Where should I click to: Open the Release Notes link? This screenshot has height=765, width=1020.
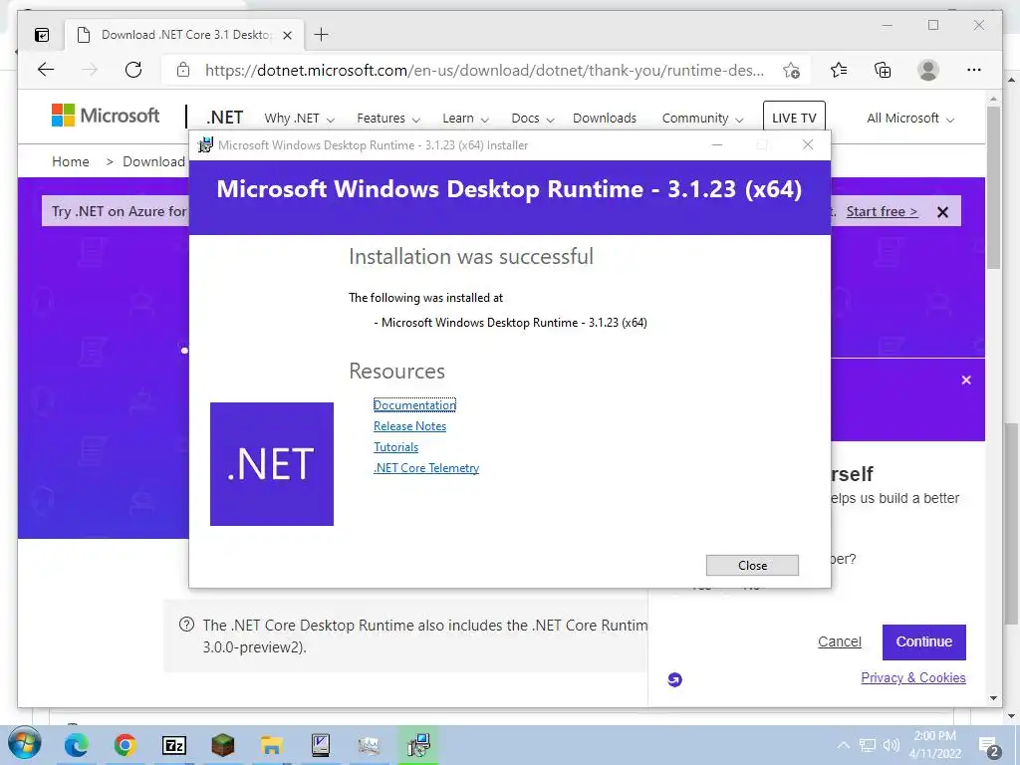click(409, 426)
